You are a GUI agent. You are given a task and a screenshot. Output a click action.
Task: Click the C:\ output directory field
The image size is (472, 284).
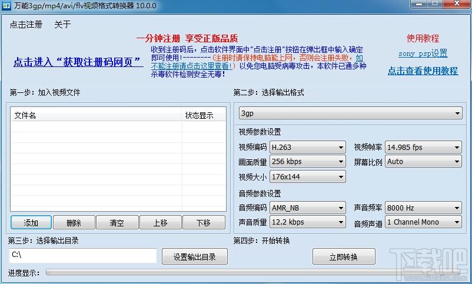coord(82,256)
